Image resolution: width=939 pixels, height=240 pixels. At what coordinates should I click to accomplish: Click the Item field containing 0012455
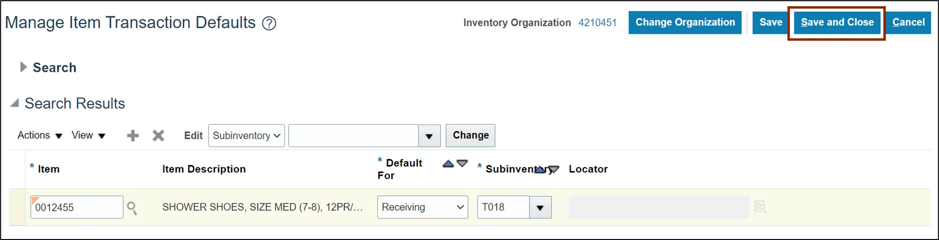77,207
